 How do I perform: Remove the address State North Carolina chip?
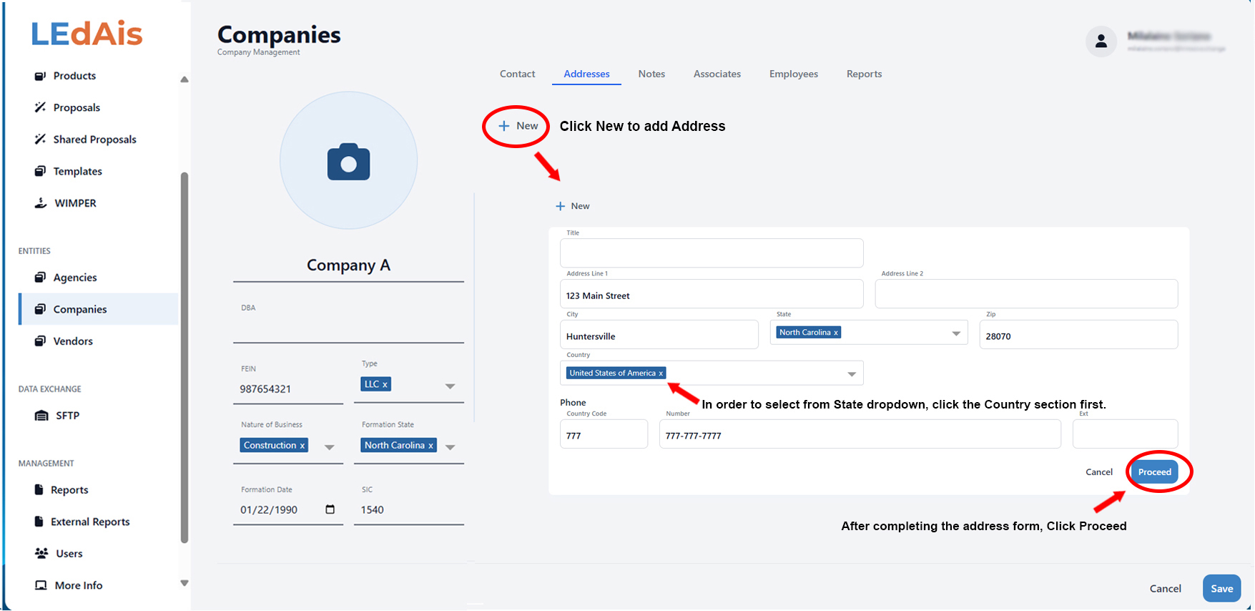[x=835, y=333]
